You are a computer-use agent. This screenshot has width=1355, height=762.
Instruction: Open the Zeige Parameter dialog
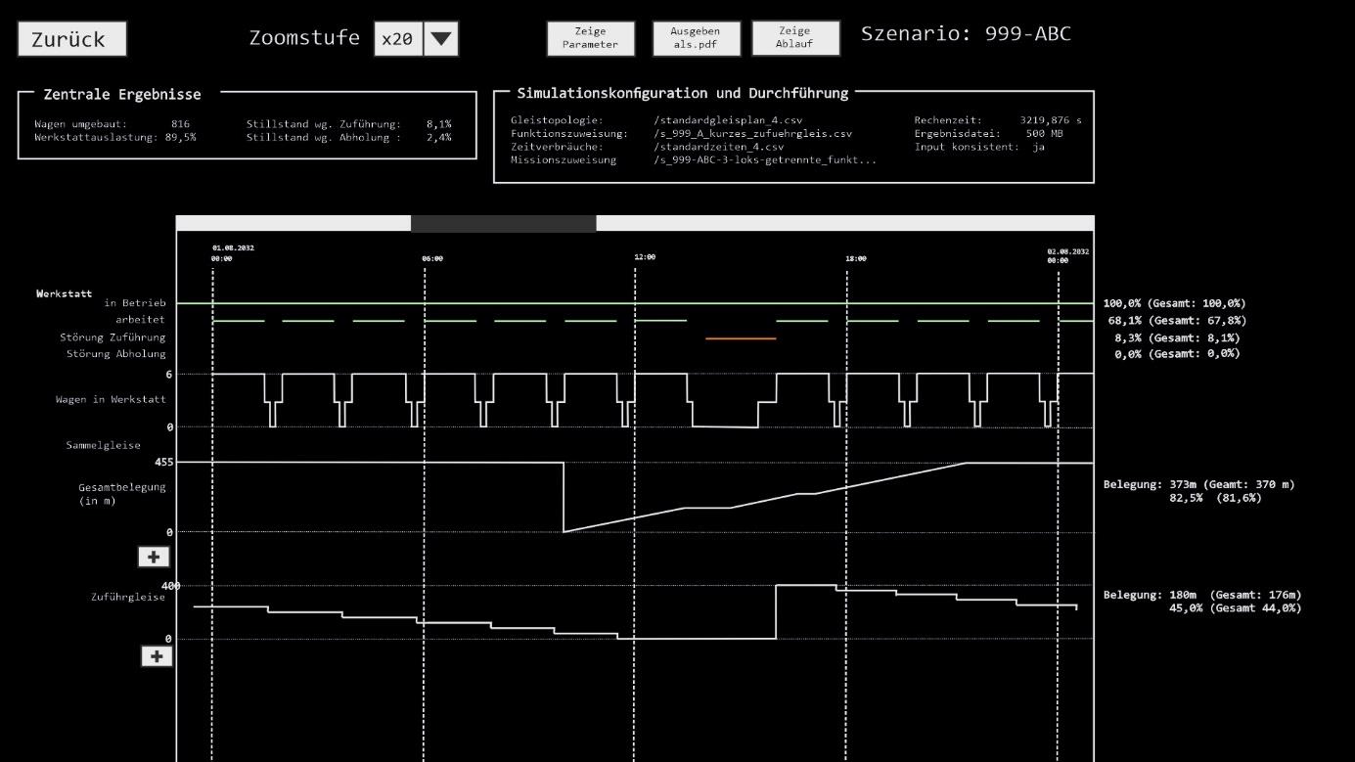coord(590,38)
